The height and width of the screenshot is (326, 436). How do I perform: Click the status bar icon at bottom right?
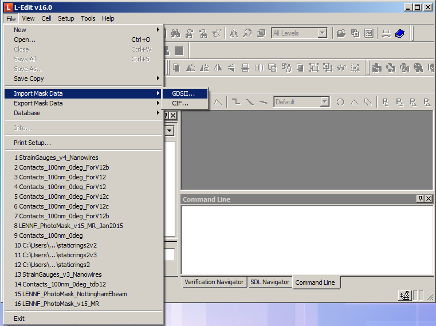(404, 295)
